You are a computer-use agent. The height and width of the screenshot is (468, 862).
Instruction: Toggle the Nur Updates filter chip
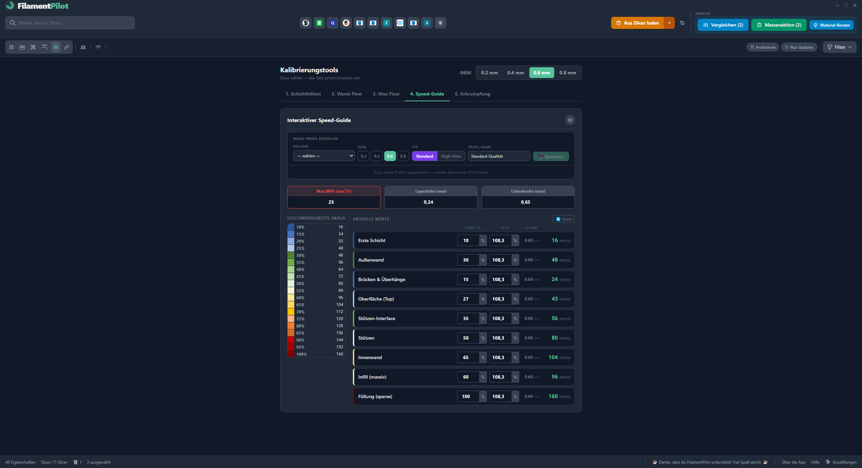pos(799,47)
